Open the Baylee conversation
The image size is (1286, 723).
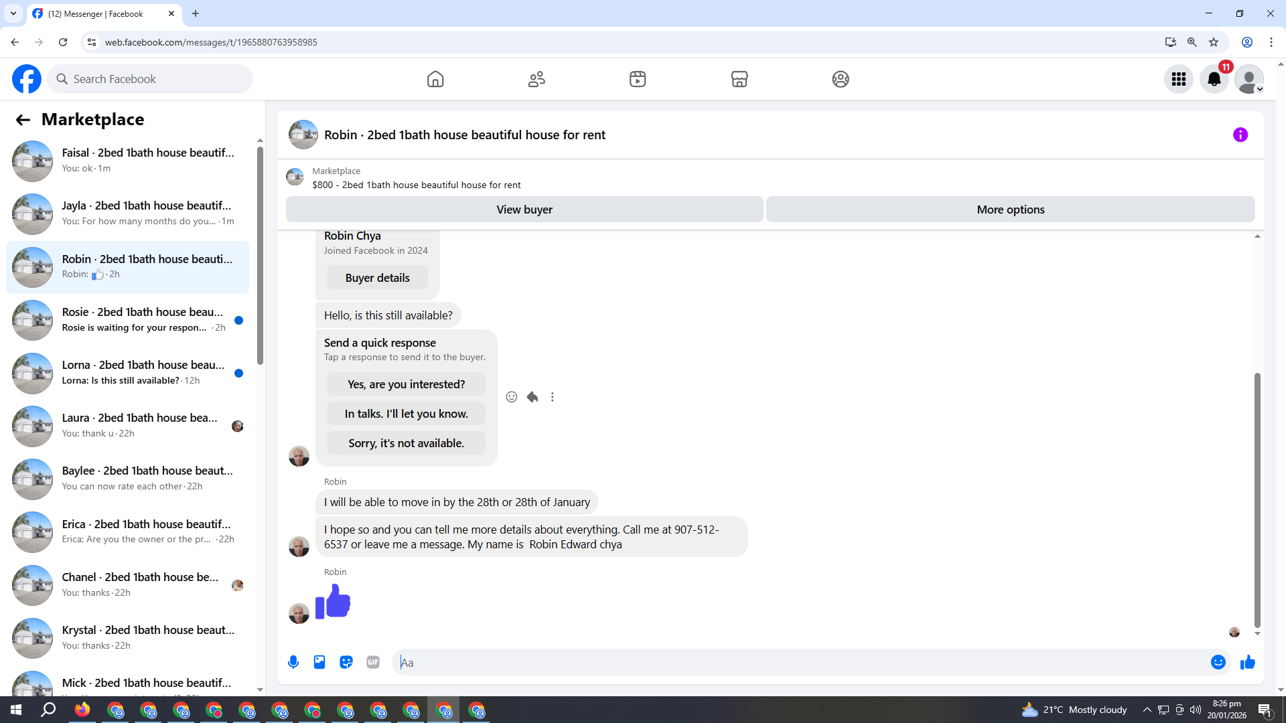(127, 479)
